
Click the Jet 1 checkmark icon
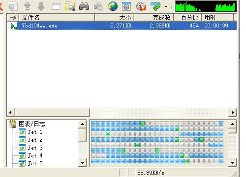[22, 132]
